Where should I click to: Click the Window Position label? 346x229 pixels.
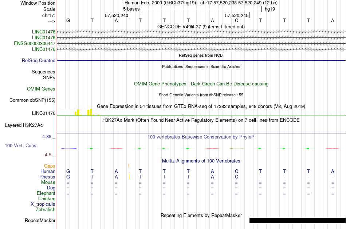point(38,3)
